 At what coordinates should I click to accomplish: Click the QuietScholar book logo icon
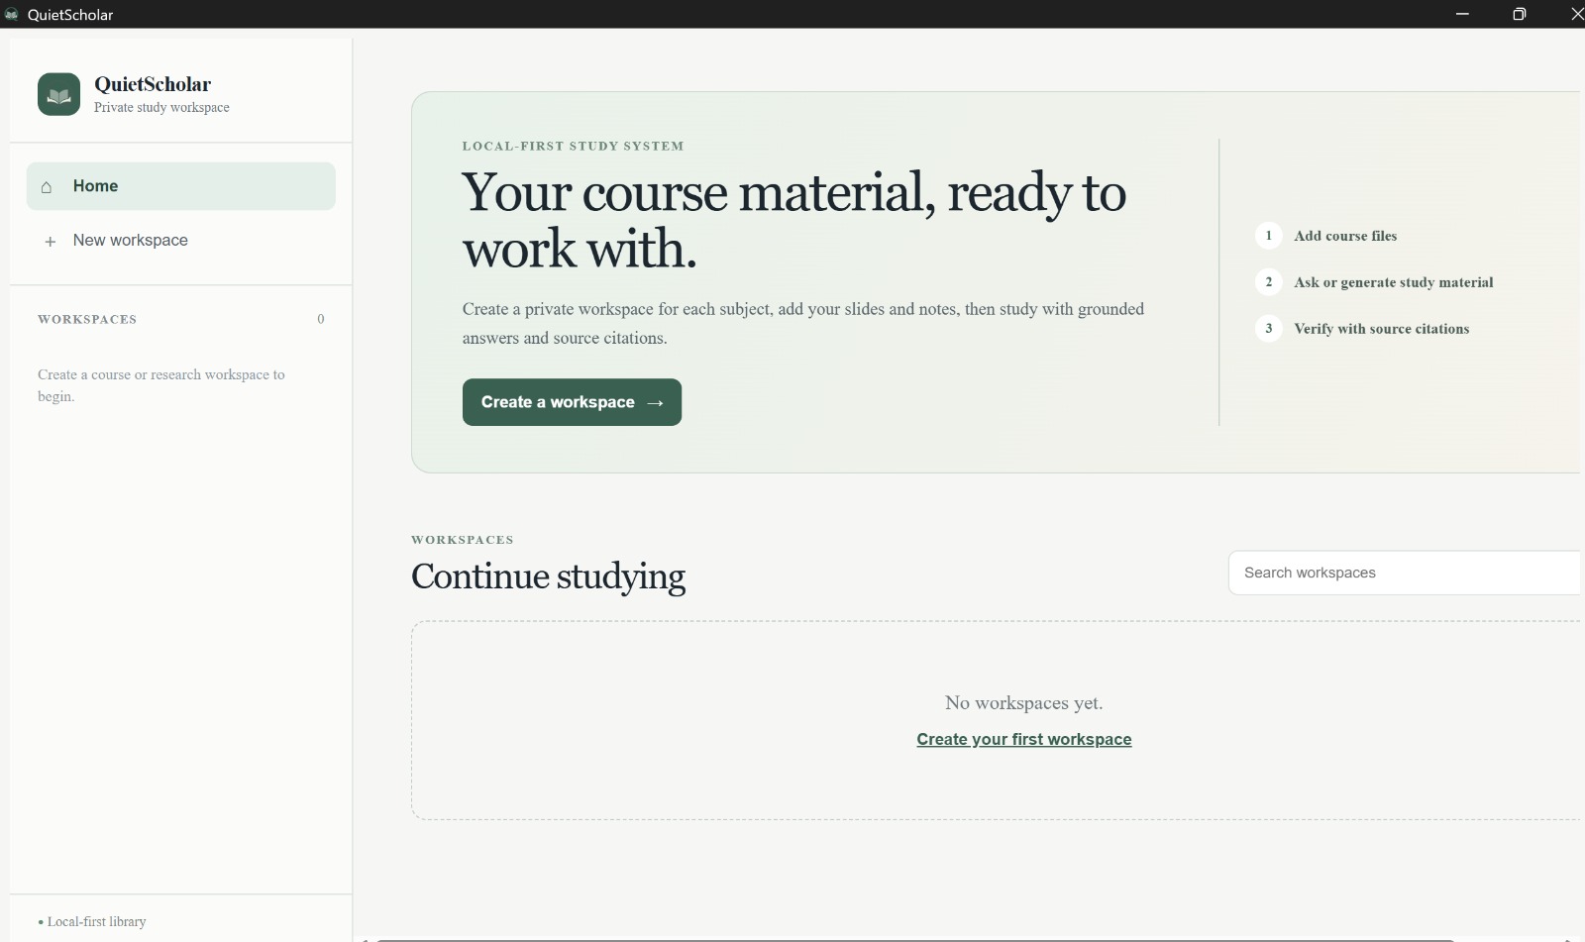click(58, 94)
